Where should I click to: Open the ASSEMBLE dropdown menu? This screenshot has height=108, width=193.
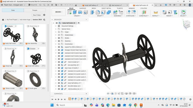point(118,16)
